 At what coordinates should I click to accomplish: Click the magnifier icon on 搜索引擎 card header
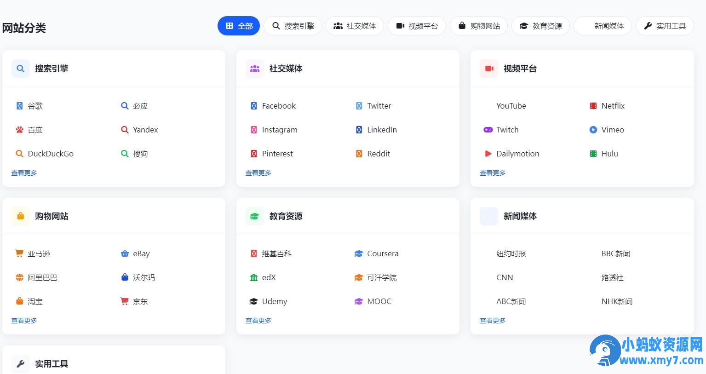click(x=20, y=68)
